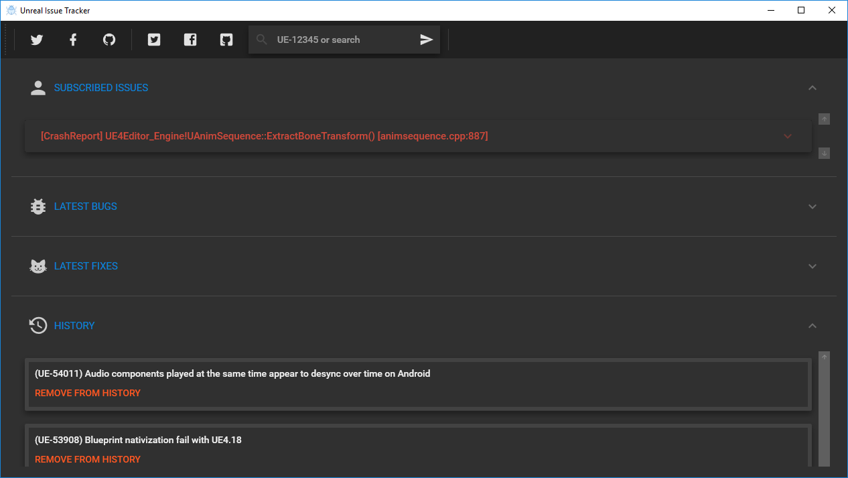Click the Unreal Issue Tracker app icon
The height and width of the screenshot is (478, 848).
[x=11, y=10]
